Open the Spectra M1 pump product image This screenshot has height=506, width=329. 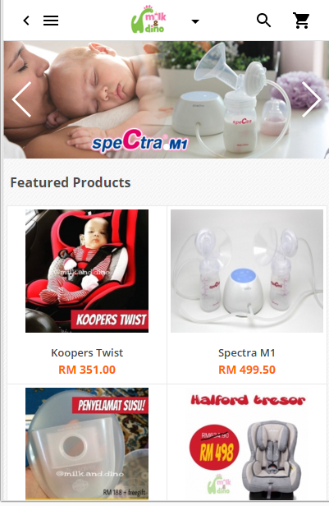point(247,271)
